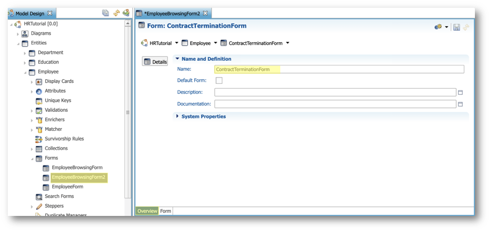Select EmployeeForm in the tree

click(68, 187)
